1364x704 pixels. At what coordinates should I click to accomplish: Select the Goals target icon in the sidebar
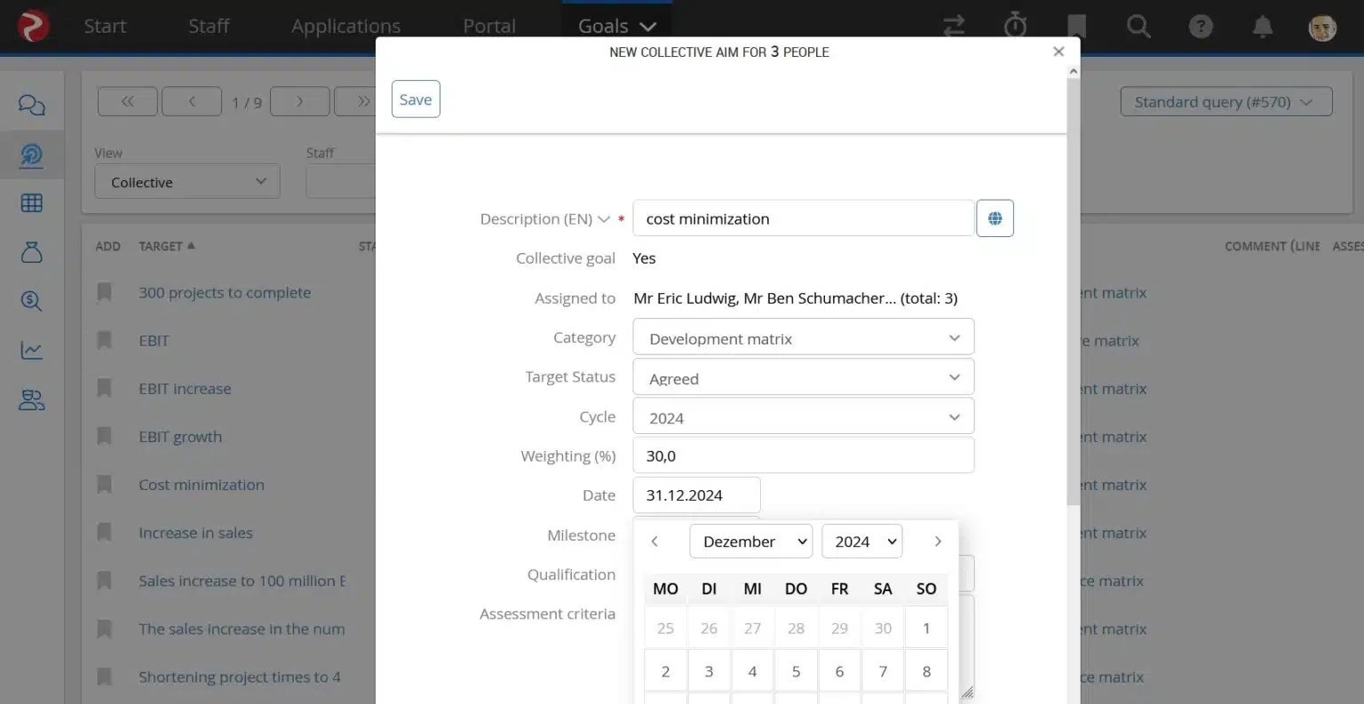[32, 153]
